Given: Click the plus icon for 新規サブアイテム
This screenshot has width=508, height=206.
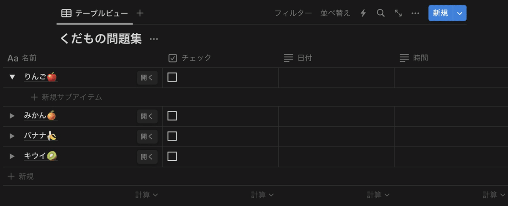Looking at the screenshot, I should 35,97.
